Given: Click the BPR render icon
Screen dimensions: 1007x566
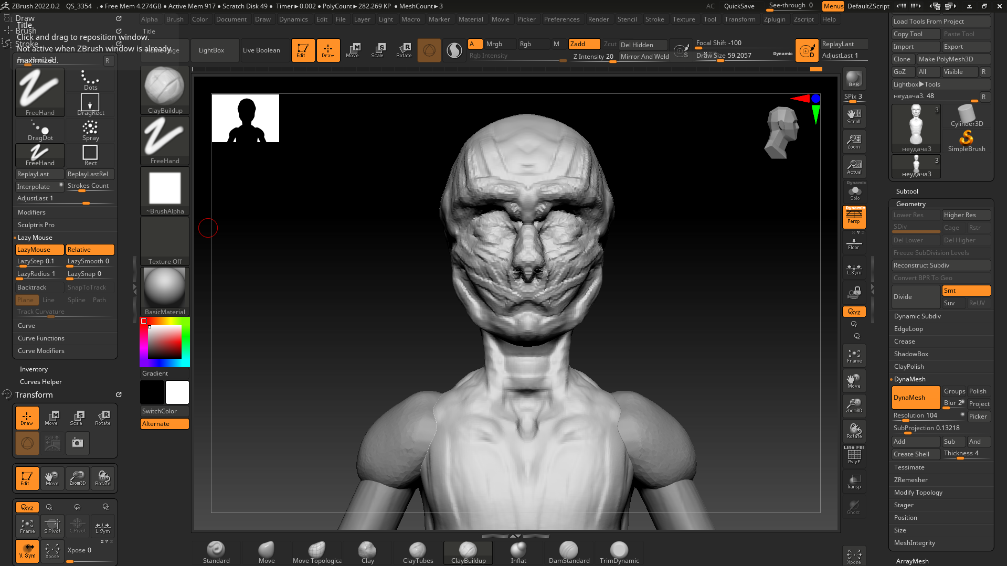Looking at the screenshot, I should (854, 79).
